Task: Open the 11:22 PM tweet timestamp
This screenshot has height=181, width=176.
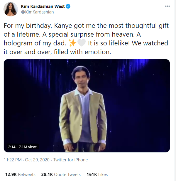Action: [13, 160]
